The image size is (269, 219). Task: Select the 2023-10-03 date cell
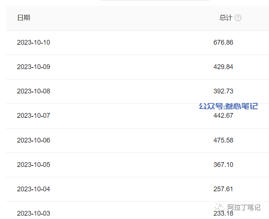click(x=34, y=213)
